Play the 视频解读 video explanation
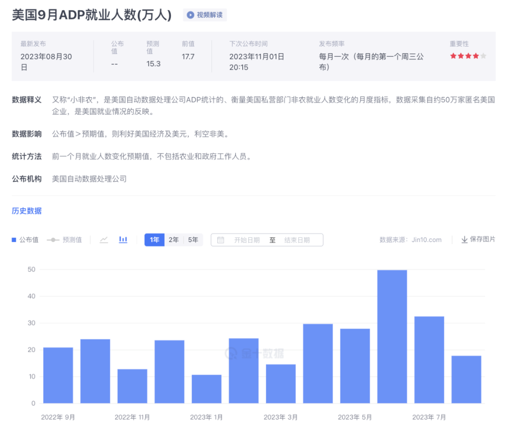The height and width of the screenshot is (439, 511). 205,15
